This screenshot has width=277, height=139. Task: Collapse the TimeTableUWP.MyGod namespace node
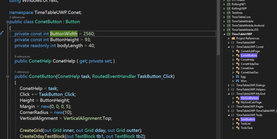(x=229, y=94)
